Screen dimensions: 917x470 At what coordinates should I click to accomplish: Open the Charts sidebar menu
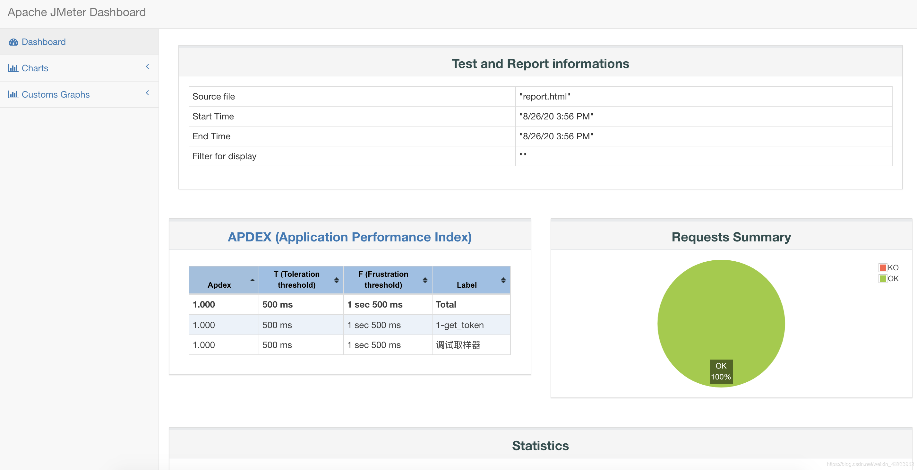click(35, 68)
